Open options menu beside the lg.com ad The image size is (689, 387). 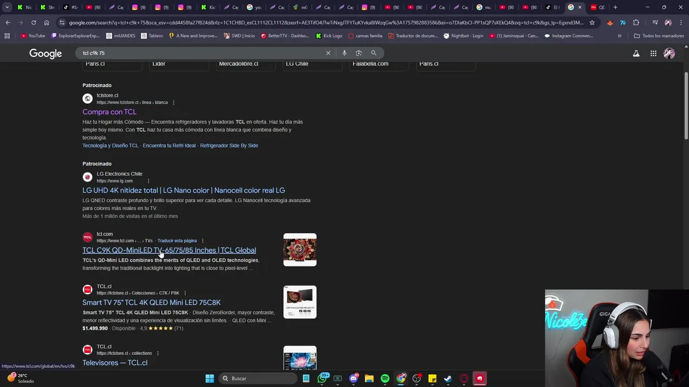(149, 181)
